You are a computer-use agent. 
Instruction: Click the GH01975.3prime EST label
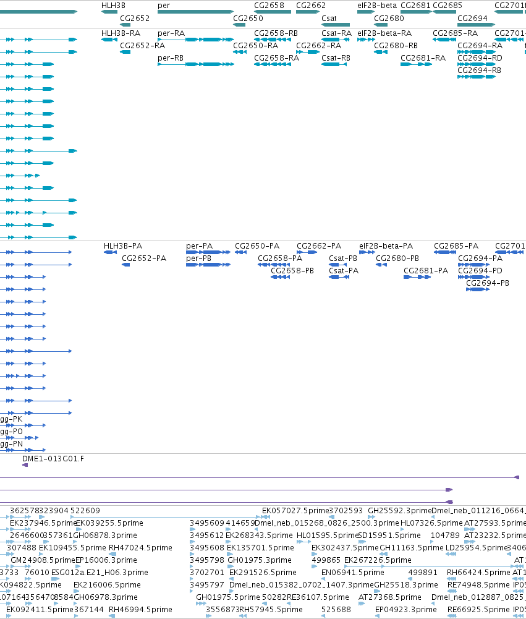click(260, 560)
